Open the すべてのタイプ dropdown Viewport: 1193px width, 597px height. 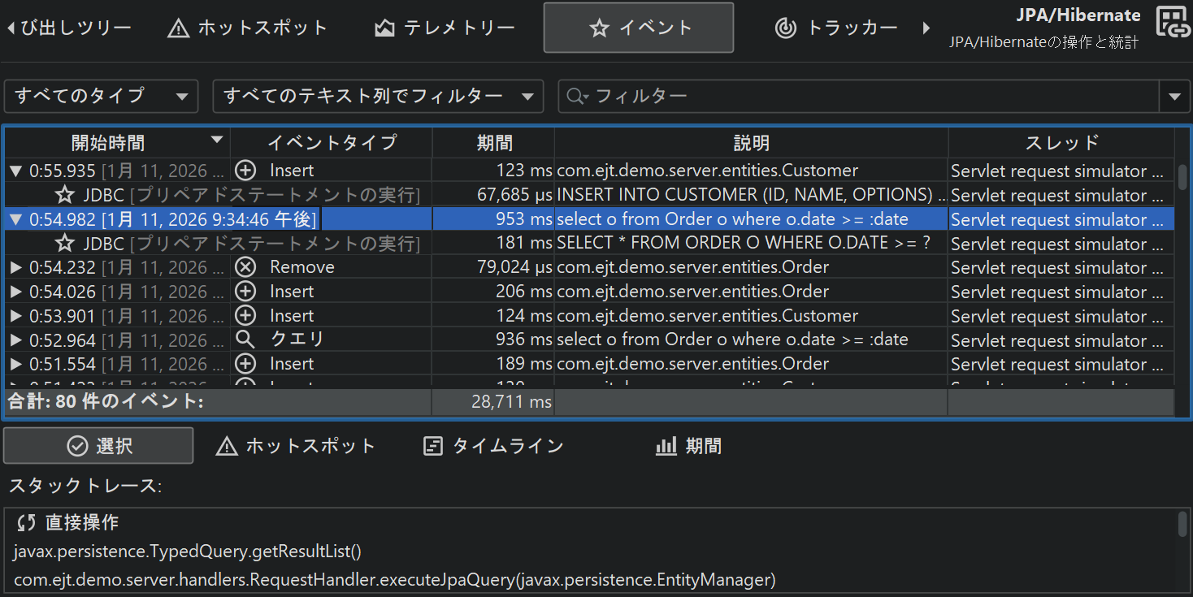point(101,97)
